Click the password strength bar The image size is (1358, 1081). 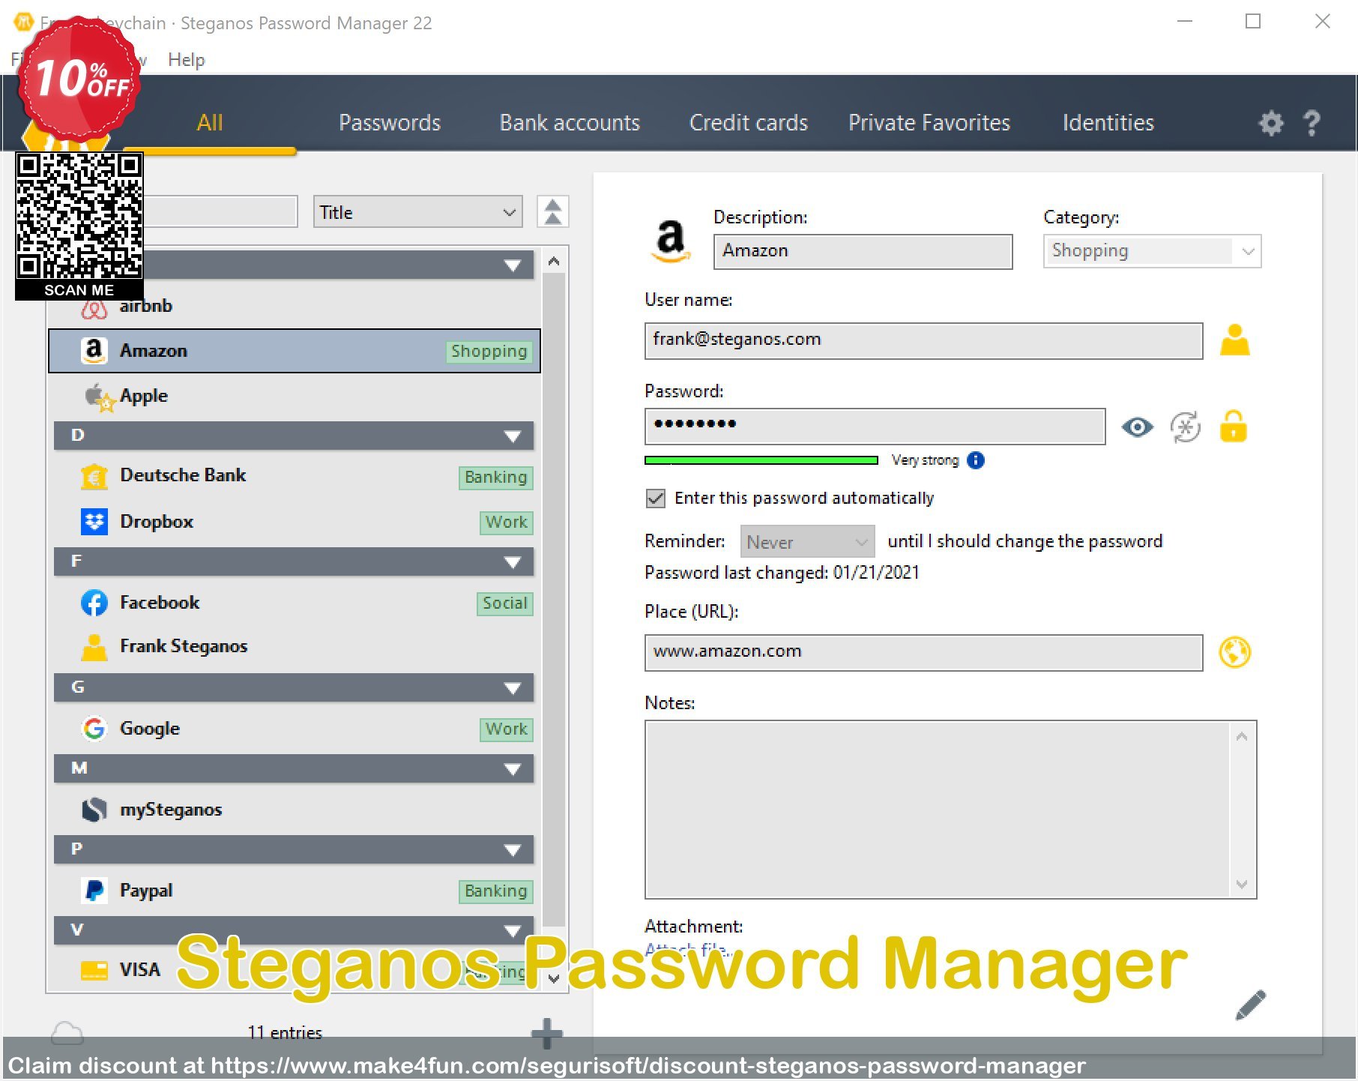[x=761, y=460]
